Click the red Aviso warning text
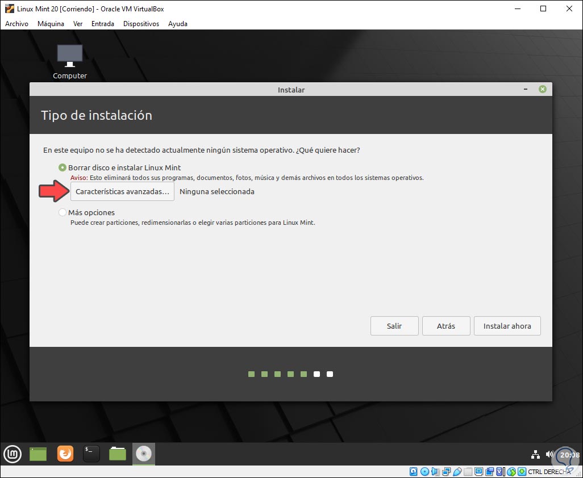The height and width of the screenshot is (478, 583). tap(79, 178)
